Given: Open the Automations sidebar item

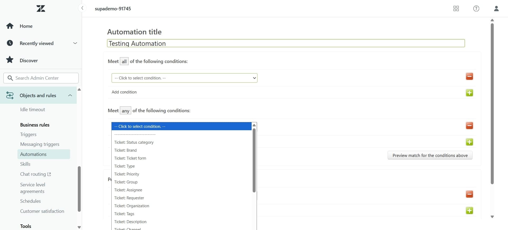Looking at the screenshot, I should pyautogui.click(x=44, y=154).
